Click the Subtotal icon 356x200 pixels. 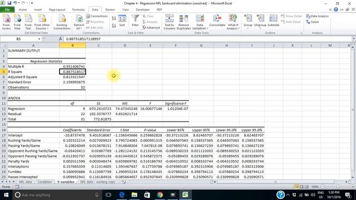pos(273,21)
